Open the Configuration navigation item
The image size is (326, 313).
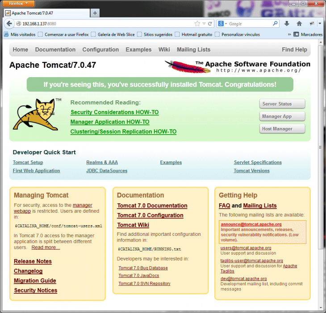[100, 49]
